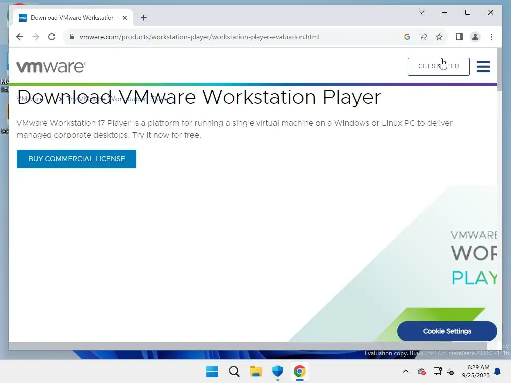Share this page using the share icon
Viewport: 511px width, 383px height.
point(423,37)
